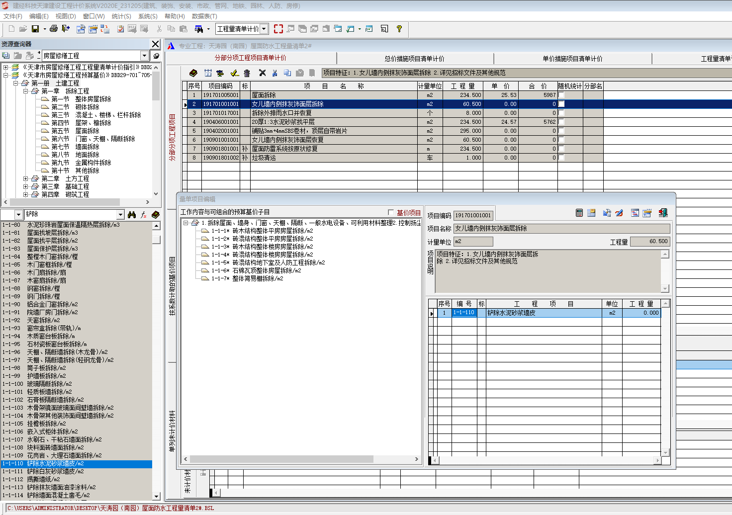Toggle the 基价项目 checkbox
The image size is (732, 515).
point(391,212)
